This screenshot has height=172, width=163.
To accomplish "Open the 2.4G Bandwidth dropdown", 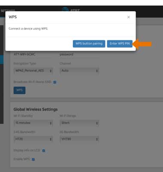I will pos(33,139).
